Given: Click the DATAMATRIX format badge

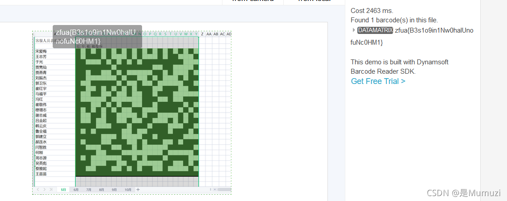Looking at the screenshot, I should coord(375,30).
